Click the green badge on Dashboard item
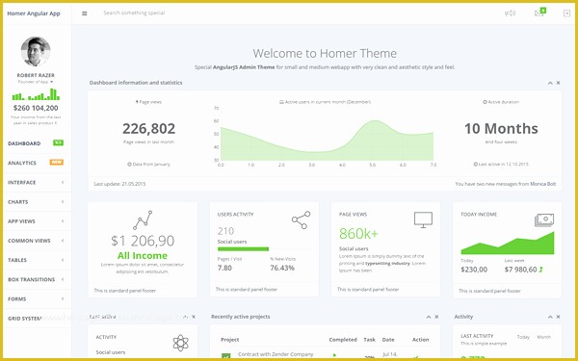This screenshot has width=578, height=361. coord(58,142)
